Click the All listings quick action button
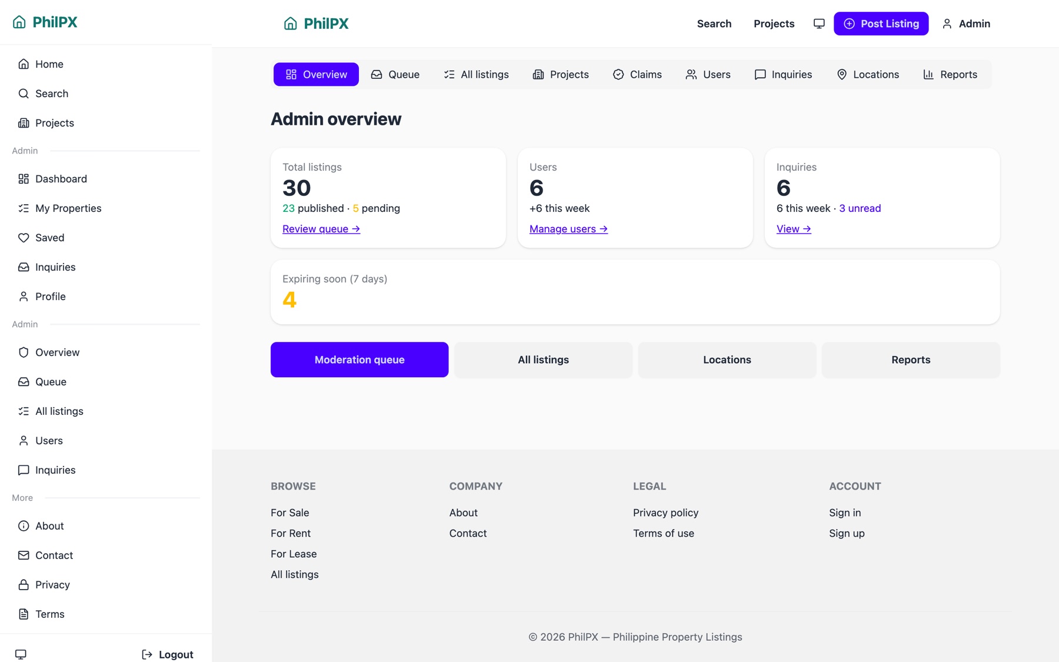This screenshot has height=662, width=1059. click(543, 360)
